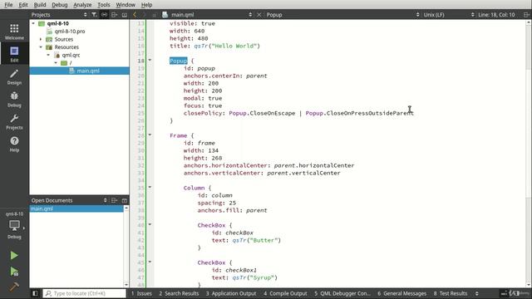
Task: Collapse the qml.qrc node
Action: pos(48,55)
